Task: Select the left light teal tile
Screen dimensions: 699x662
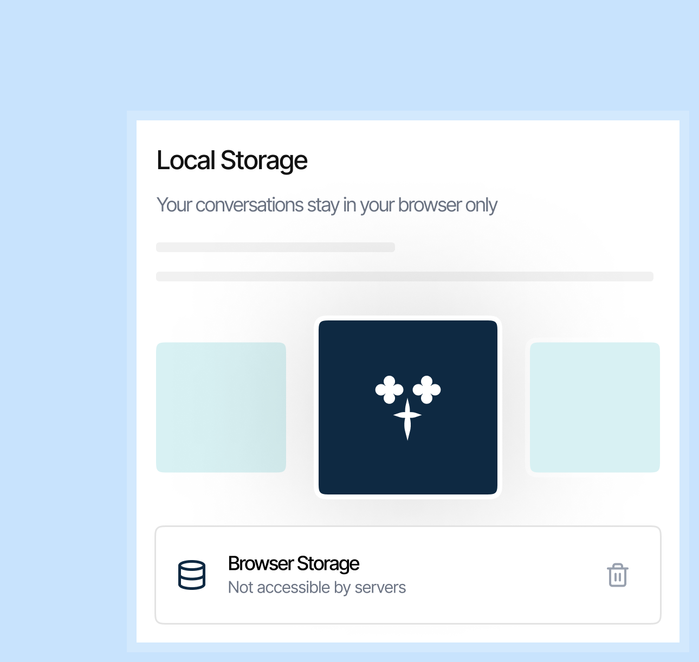Action: coord(221,407)
